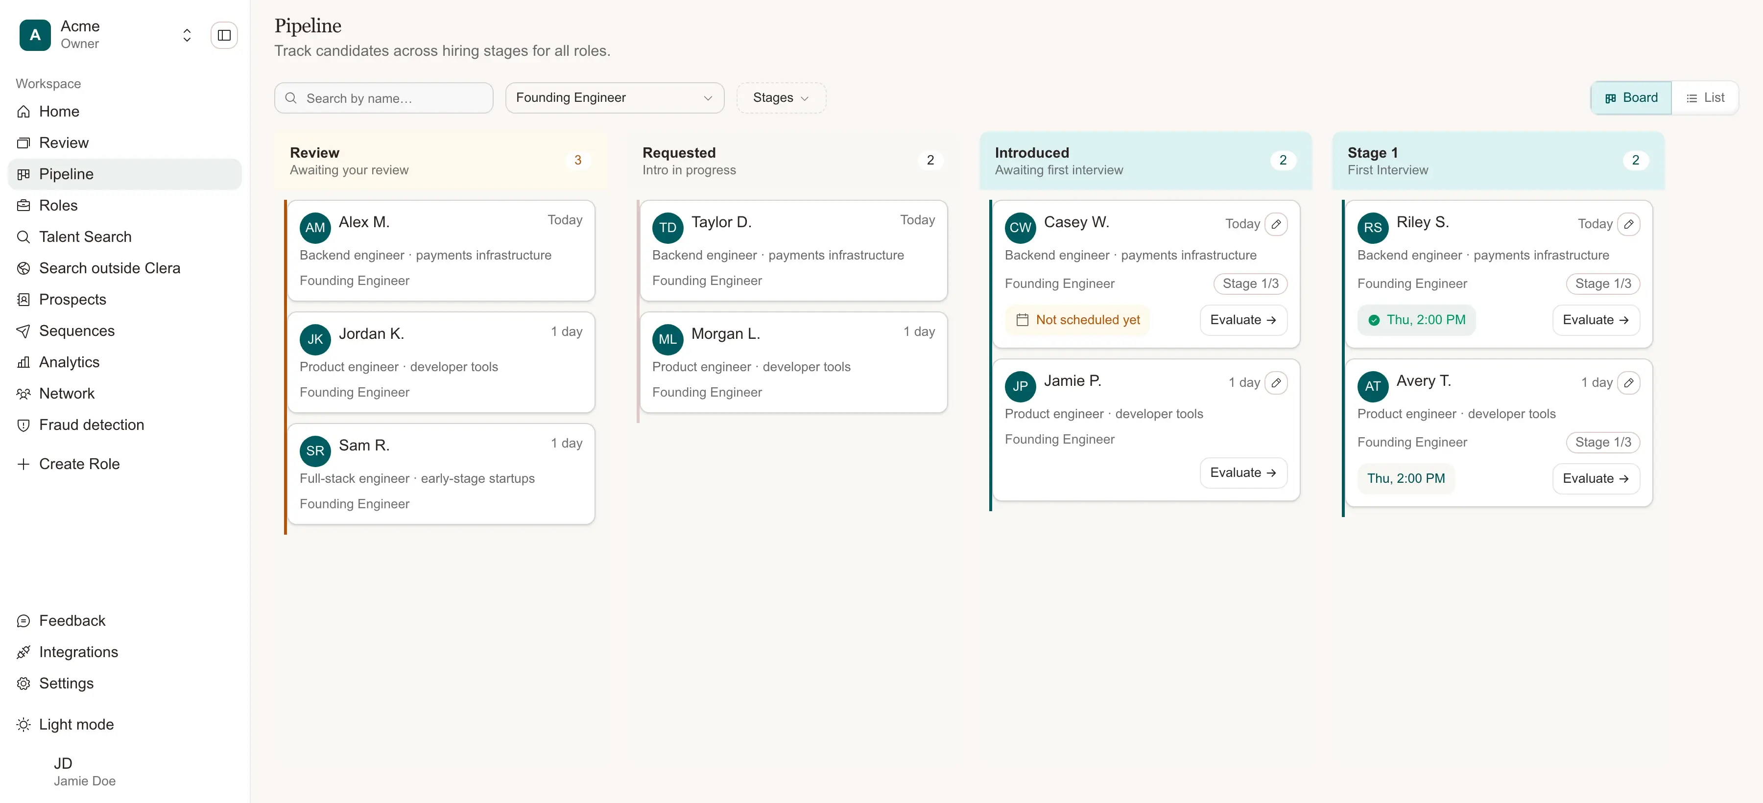
Task: Click the RS avatar on Riley S.
Action: [x=1373, y=228]
